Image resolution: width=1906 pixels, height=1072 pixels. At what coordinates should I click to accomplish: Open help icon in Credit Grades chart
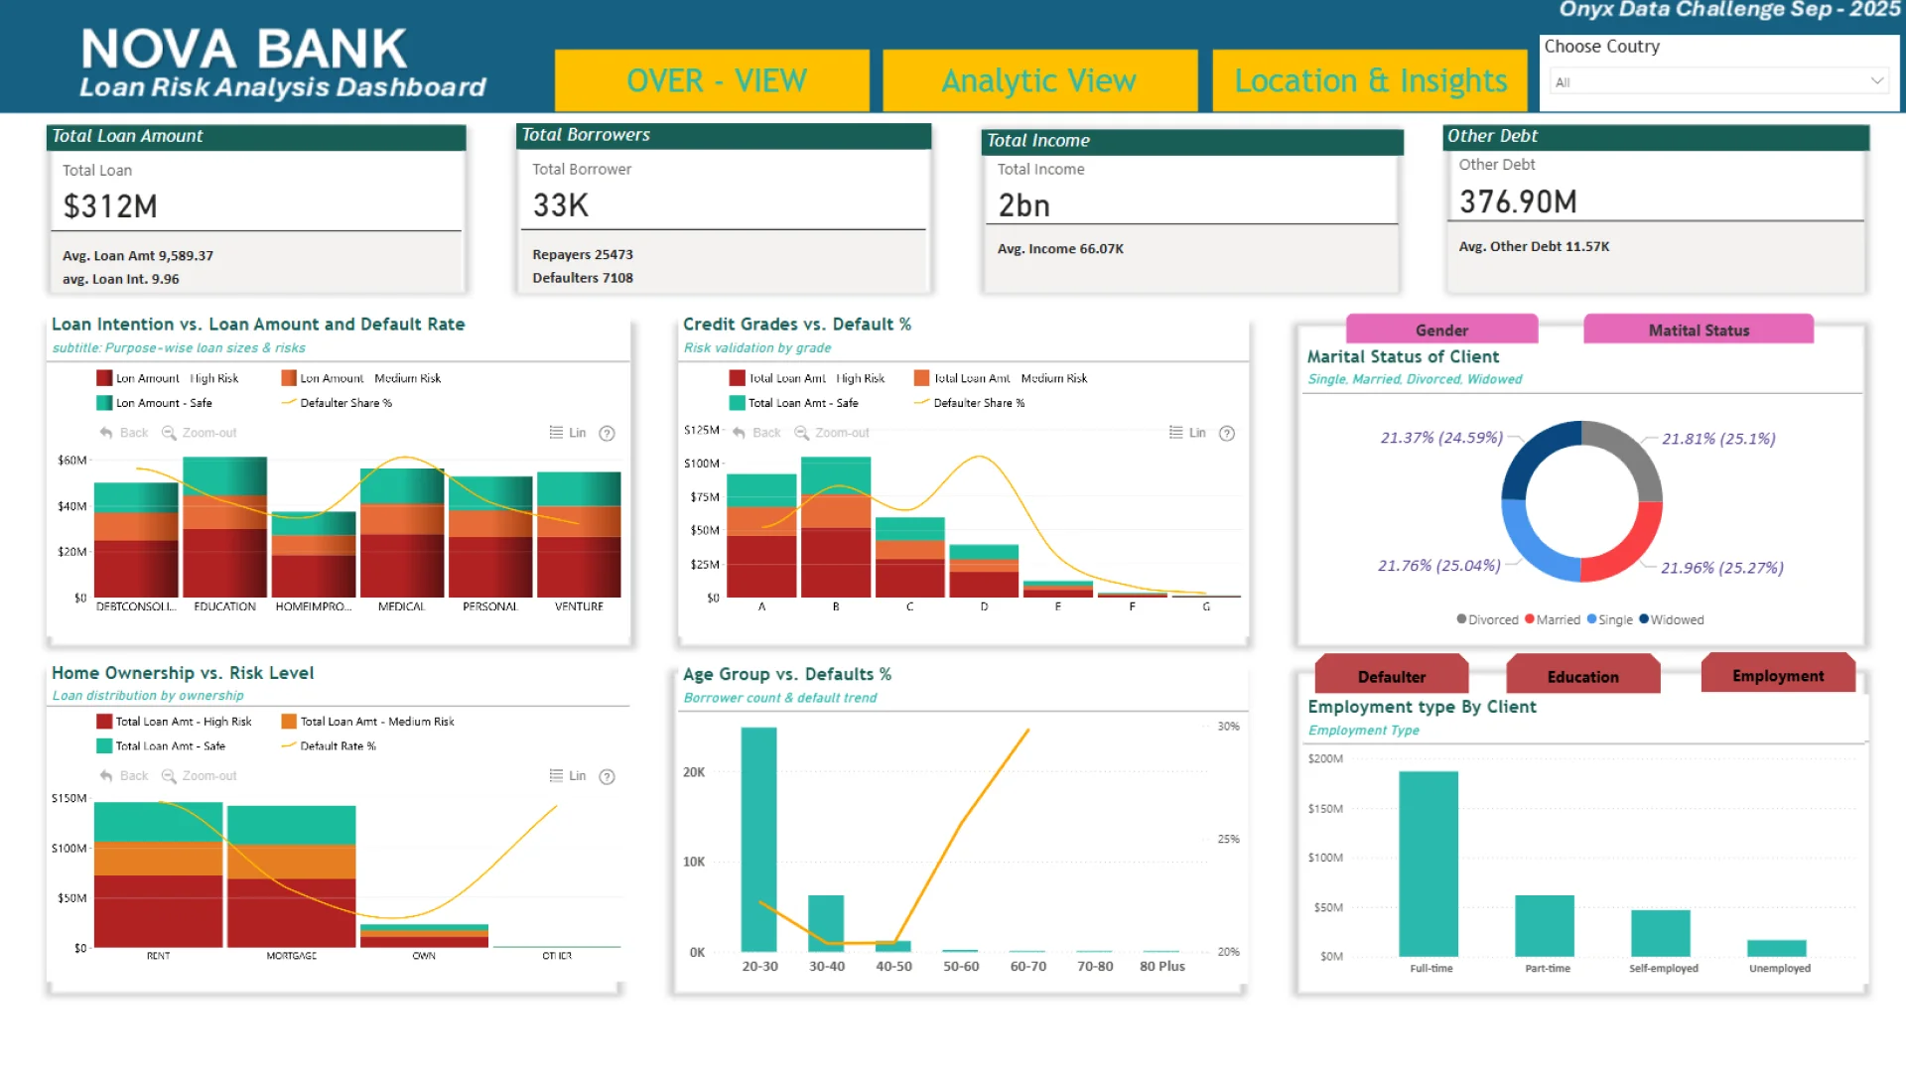click(1227, 433)
